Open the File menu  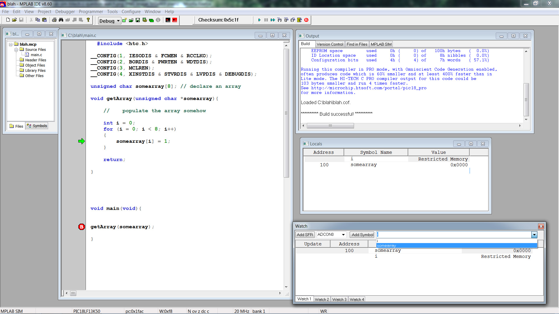pyautogui.click(x=5, y=12)
